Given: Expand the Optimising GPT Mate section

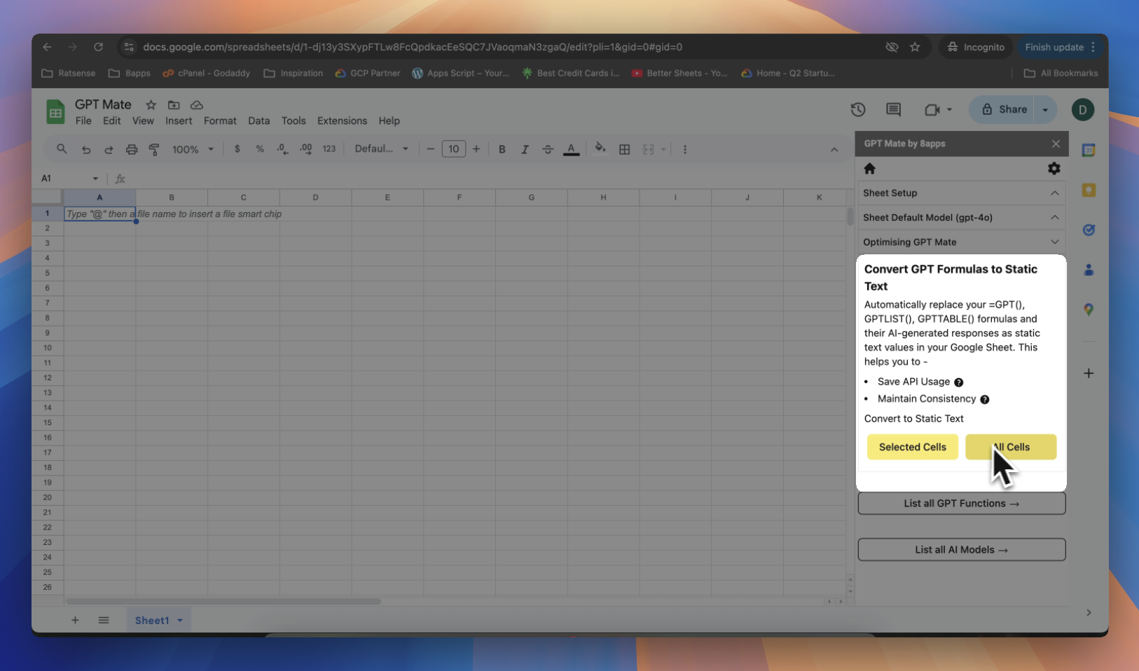Looking at the screenshot, I should (1054, 242).
